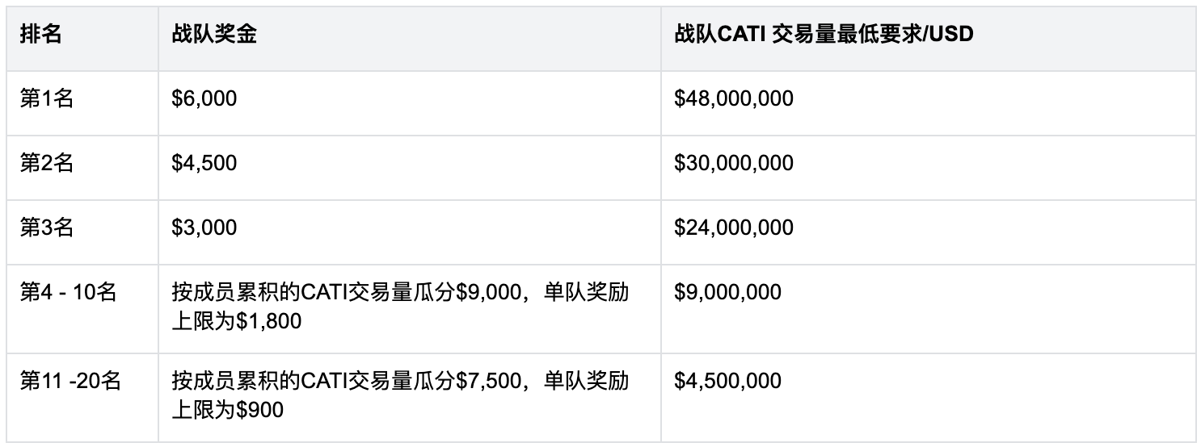Screen dimensions: 1201x447
Task: Select the $30,000,000 volume requirement
Action: [734, 163]
